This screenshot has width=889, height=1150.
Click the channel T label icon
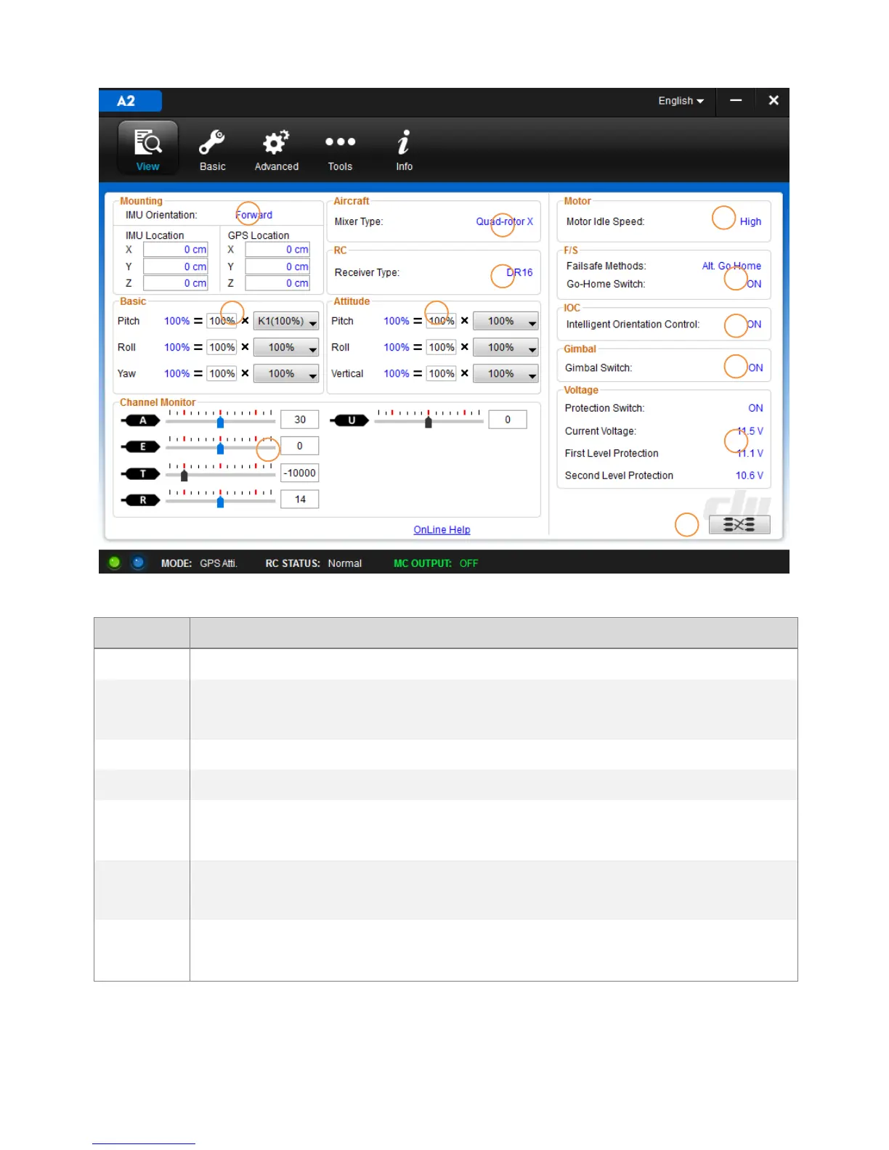coord(140,473)
